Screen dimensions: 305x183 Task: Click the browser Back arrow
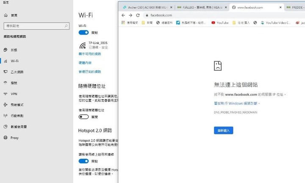123,15
